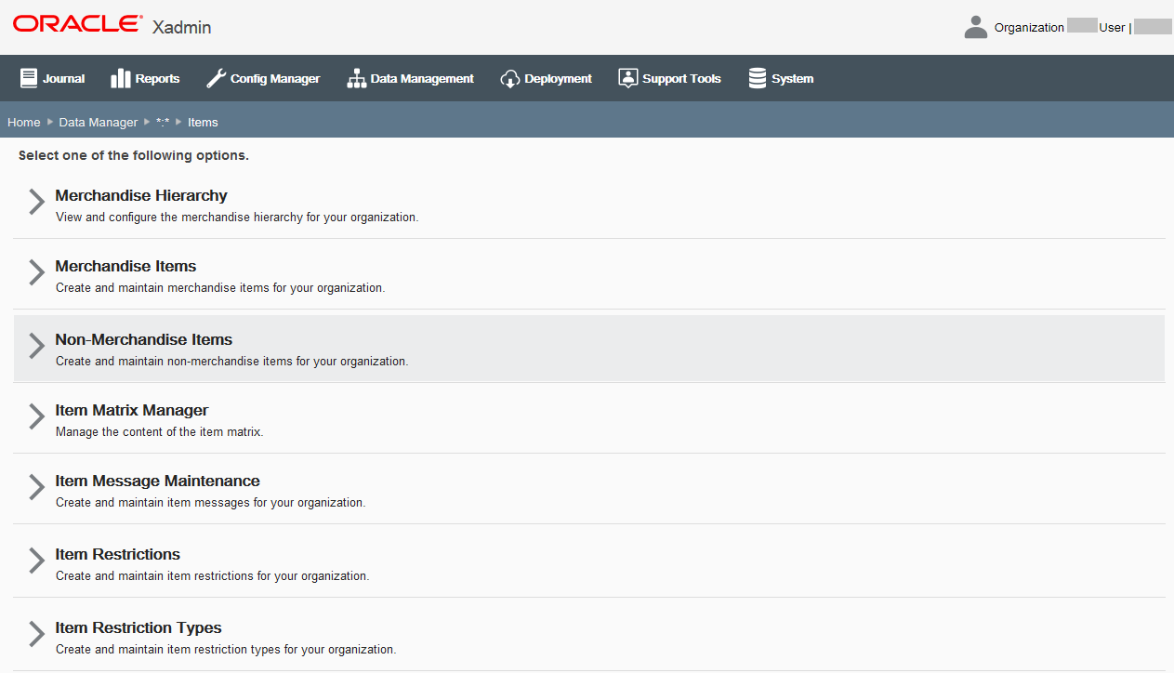Select the Non-Merchandise Items option

pos(143,339)
